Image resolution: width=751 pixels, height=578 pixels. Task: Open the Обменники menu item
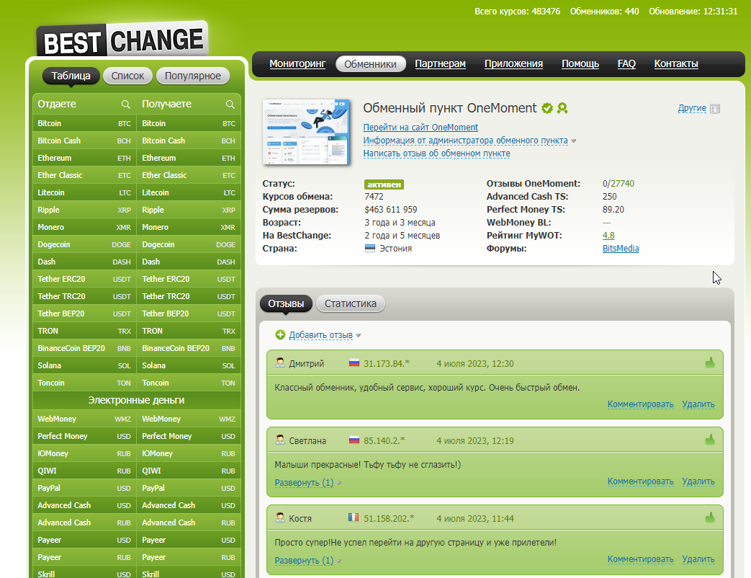pyautogui.click(x=370, y=64)
